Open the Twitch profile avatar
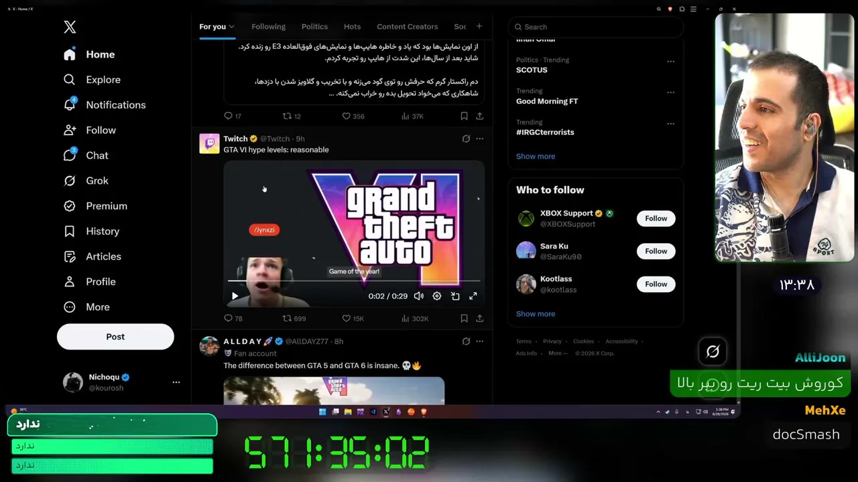 coord(209,143)
